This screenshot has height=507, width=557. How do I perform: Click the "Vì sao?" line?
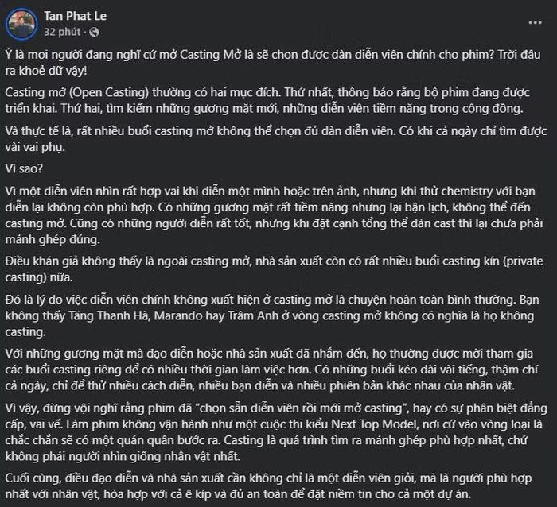(x=24, y=168)
